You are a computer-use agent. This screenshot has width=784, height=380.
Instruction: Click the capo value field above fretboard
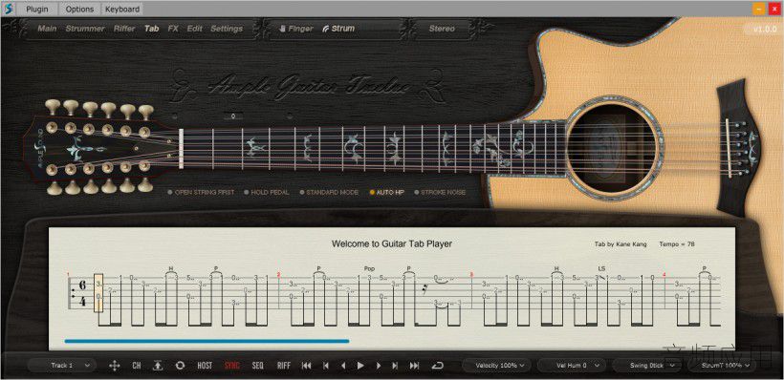[x=233, y=116]
